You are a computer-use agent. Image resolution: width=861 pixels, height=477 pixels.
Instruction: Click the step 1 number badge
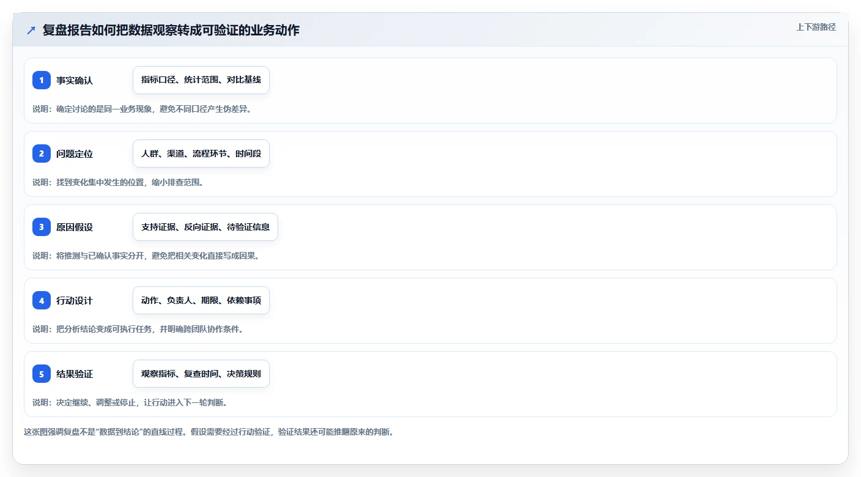[42, 80]
